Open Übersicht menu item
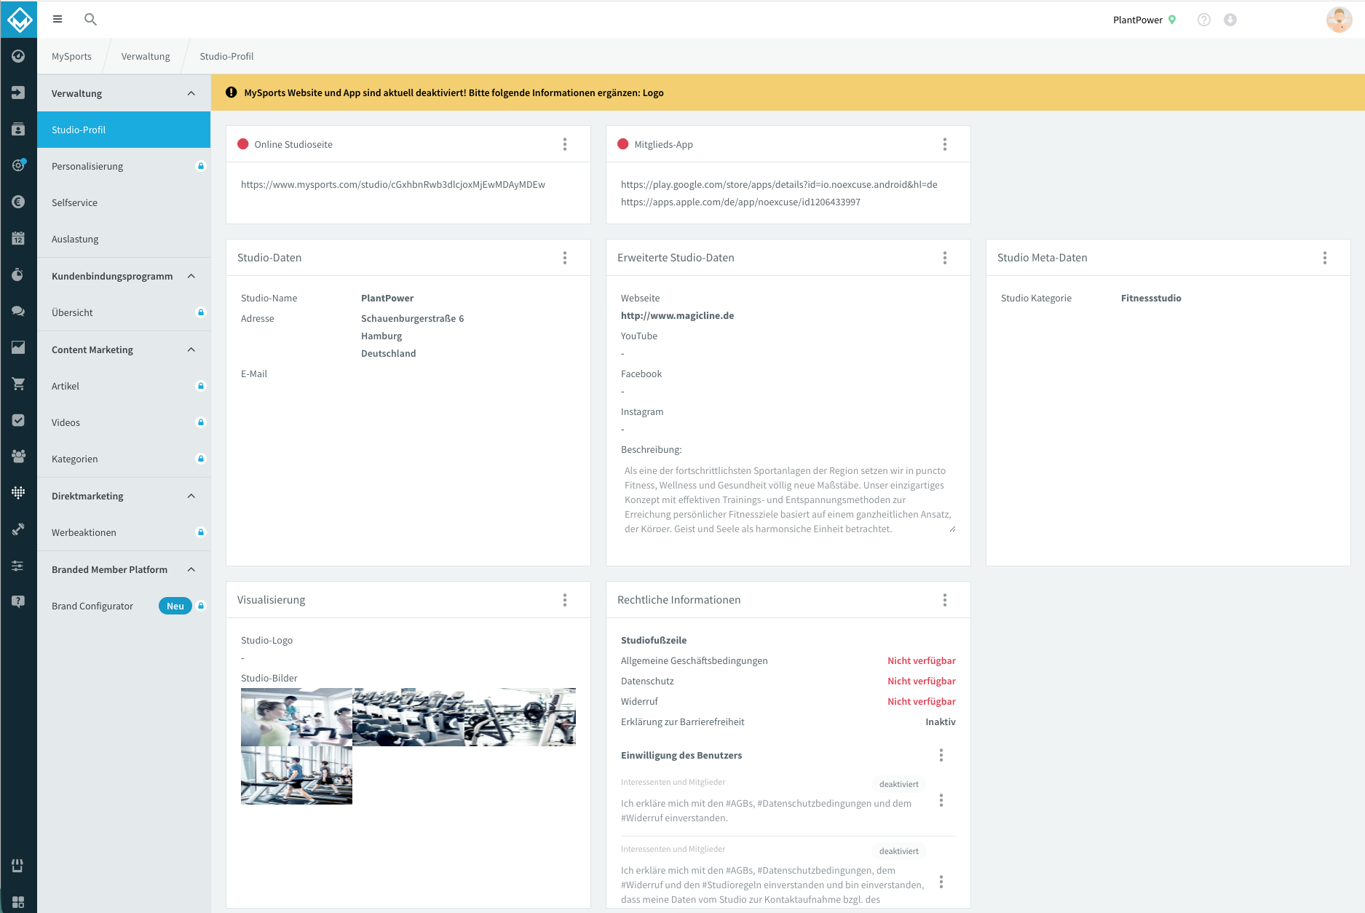The height and width of the screenshot is (913, 1365). coord(124,312)
